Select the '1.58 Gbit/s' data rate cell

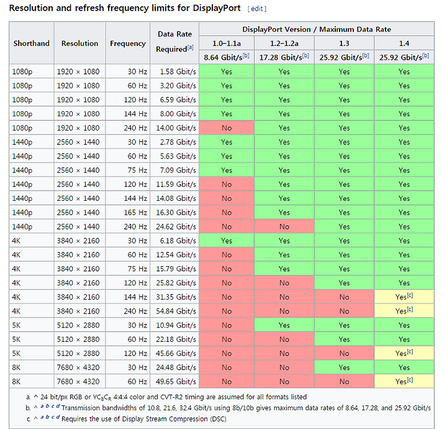[x=174, y=71]
